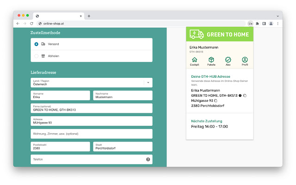The width and height of the screenshot is (296, 185).
Task: Click the Versand truck icon
Action: pos(43,44)
